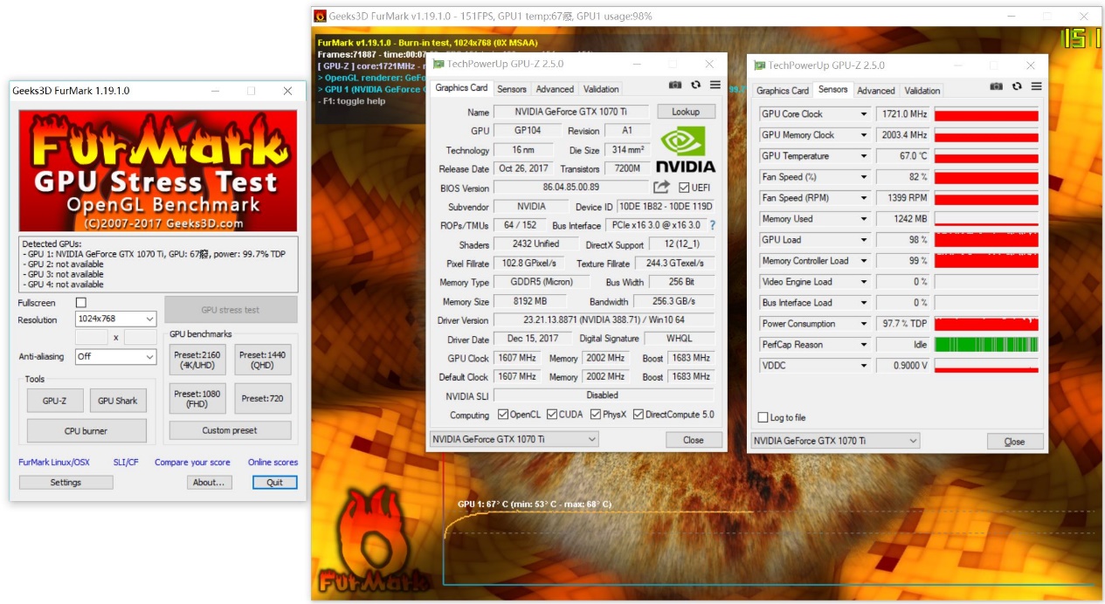Expand the Memory Used sensor dropdown
This screenshot has height=604, width=1105.
pyautogui.click(x=864, y=219)
